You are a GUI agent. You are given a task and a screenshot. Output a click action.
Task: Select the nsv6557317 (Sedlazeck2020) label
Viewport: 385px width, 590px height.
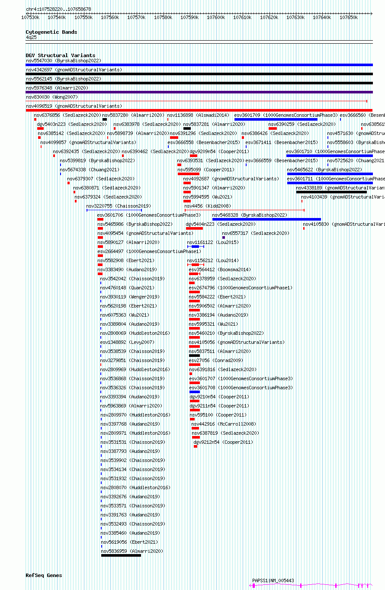coord(256,233)
